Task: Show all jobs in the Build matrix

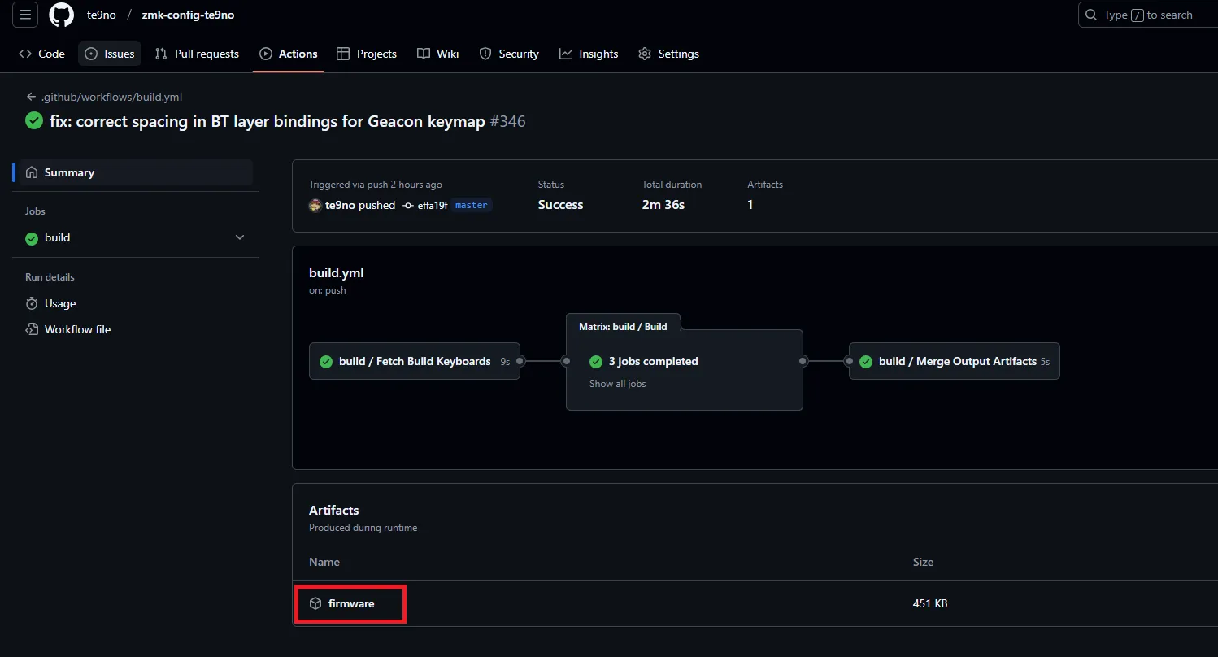Action: pyautogui.click(x=617, y=383)
